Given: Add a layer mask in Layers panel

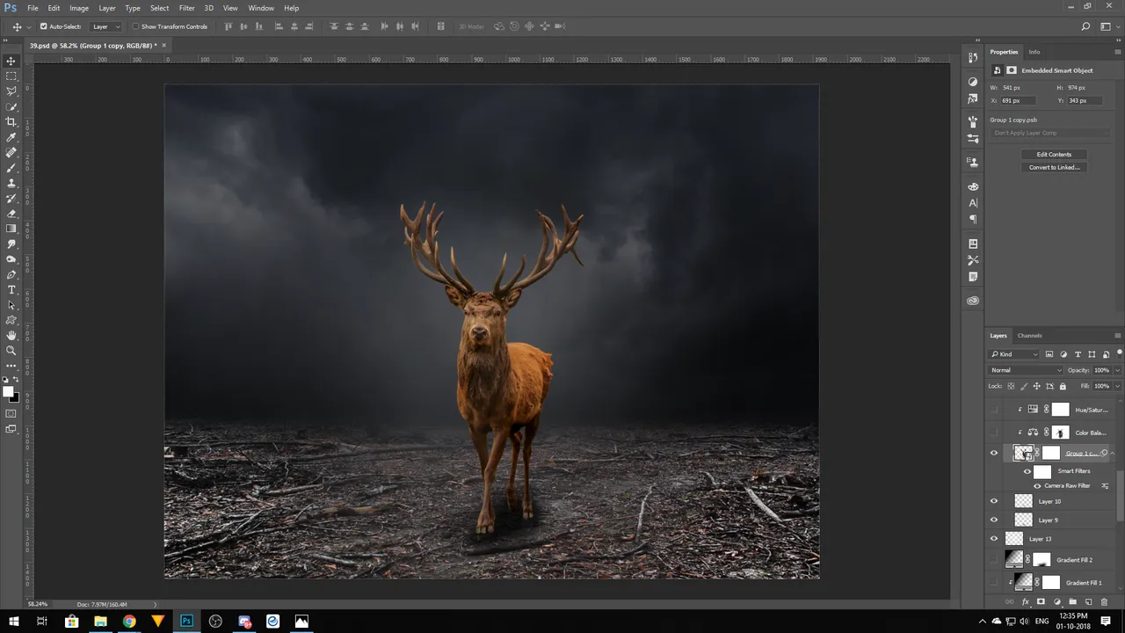Looking at the screenshot, I should coord(1042,602).
